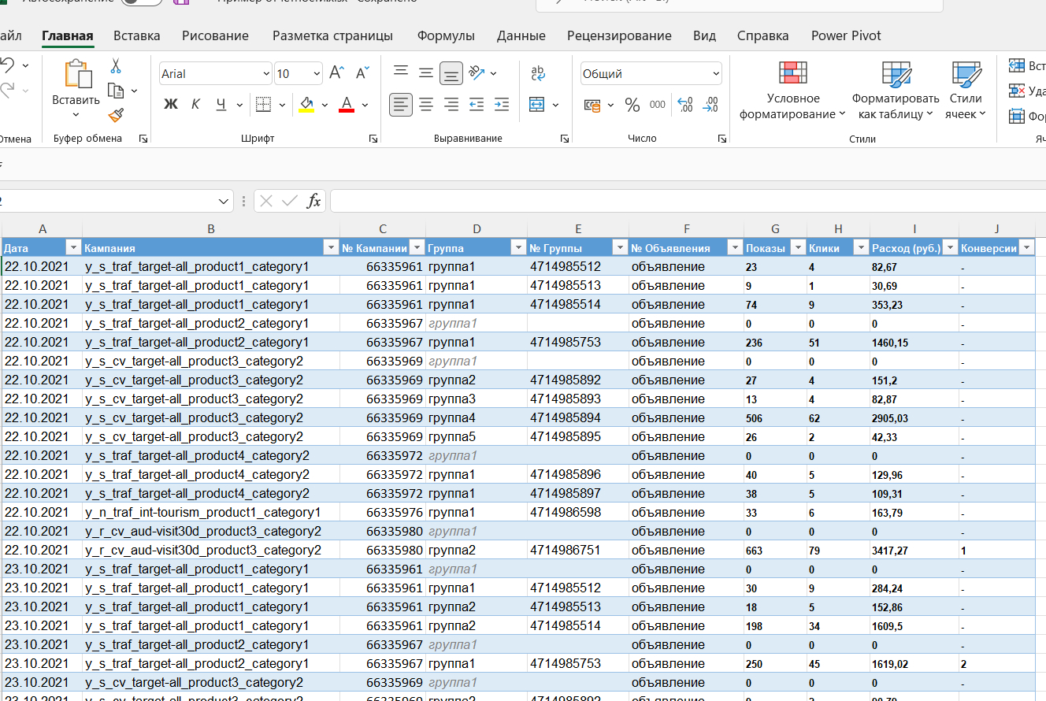
Task: Click the increase font size icon
Action: coord(336,73)
